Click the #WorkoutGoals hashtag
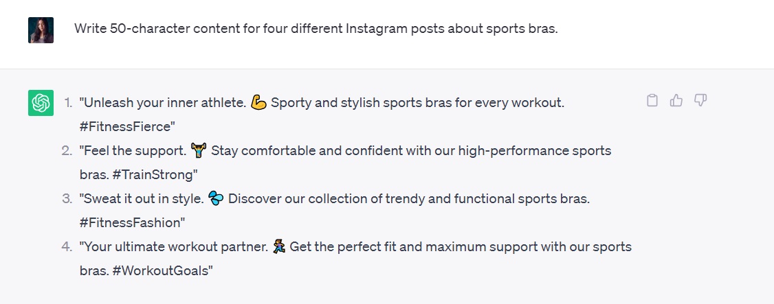Screen dimensions: 774x304 click(159, 270)
